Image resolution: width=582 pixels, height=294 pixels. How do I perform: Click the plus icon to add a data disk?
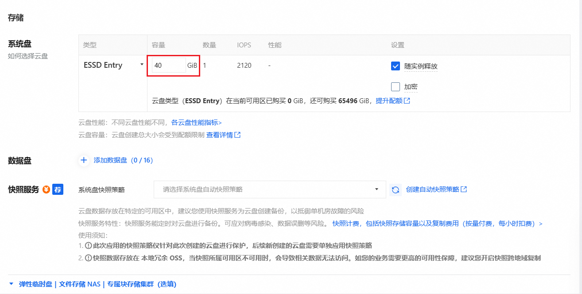click(84, 161)
